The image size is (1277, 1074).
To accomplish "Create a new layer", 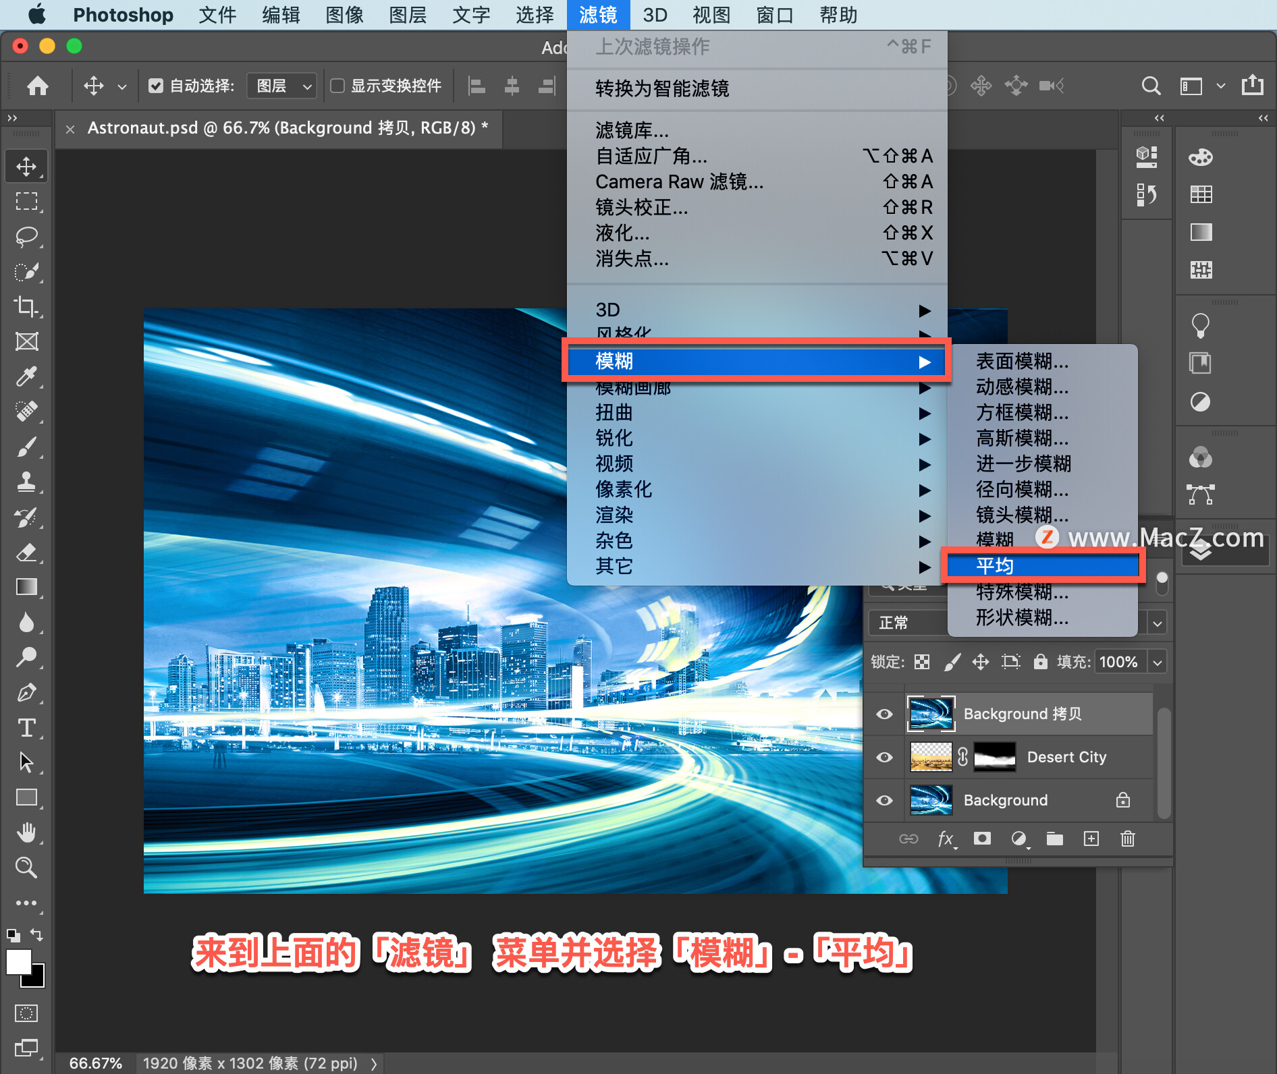I will pos(1091,839).
